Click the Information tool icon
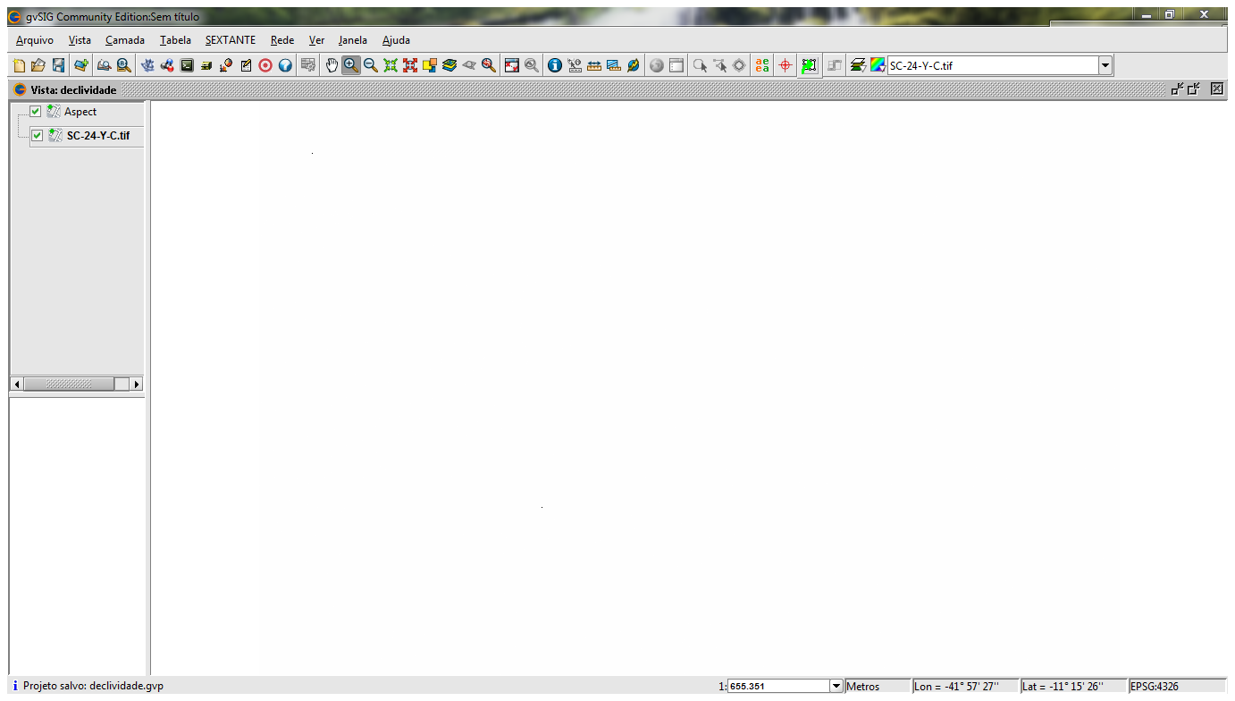Image resolution: width=1235 pixels, height=701 pixels. 554,65
